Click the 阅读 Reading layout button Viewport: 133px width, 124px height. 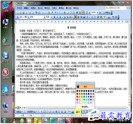(107, 12)
